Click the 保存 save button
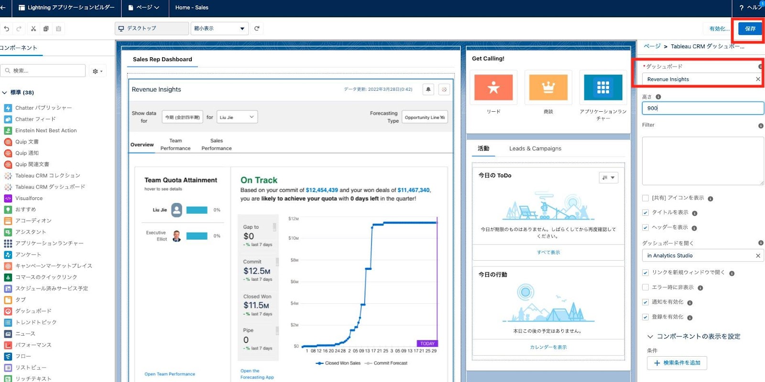 click(750, 29)
